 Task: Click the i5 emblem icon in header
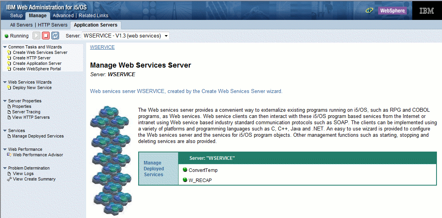click(369, 11)
